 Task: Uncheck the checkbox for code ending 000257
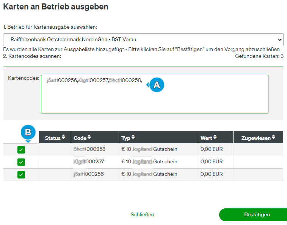point(21,162)
